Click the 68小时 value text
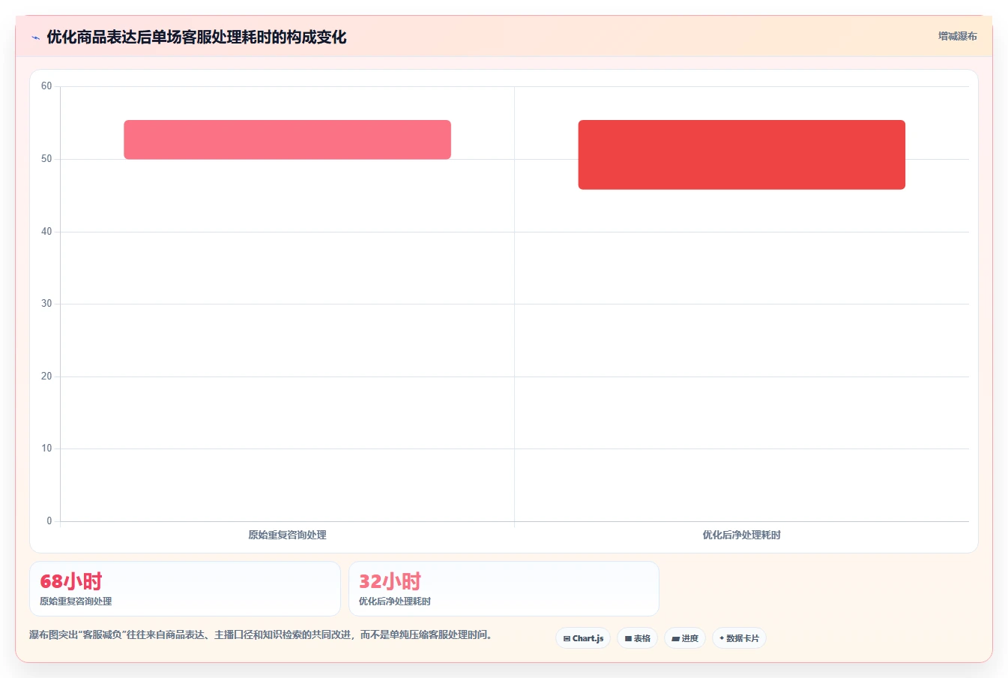The width and height of the screenshot is (1008, 678). pos(70,581)
